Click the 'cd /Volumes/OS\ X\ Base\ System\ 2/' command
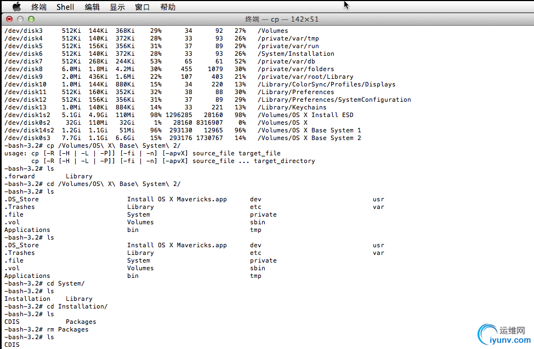 click(x=113, y=184)
